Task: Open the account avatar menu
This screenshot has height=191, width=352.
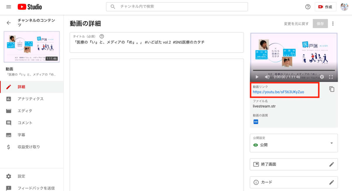Action: click(x=344, y=7)
